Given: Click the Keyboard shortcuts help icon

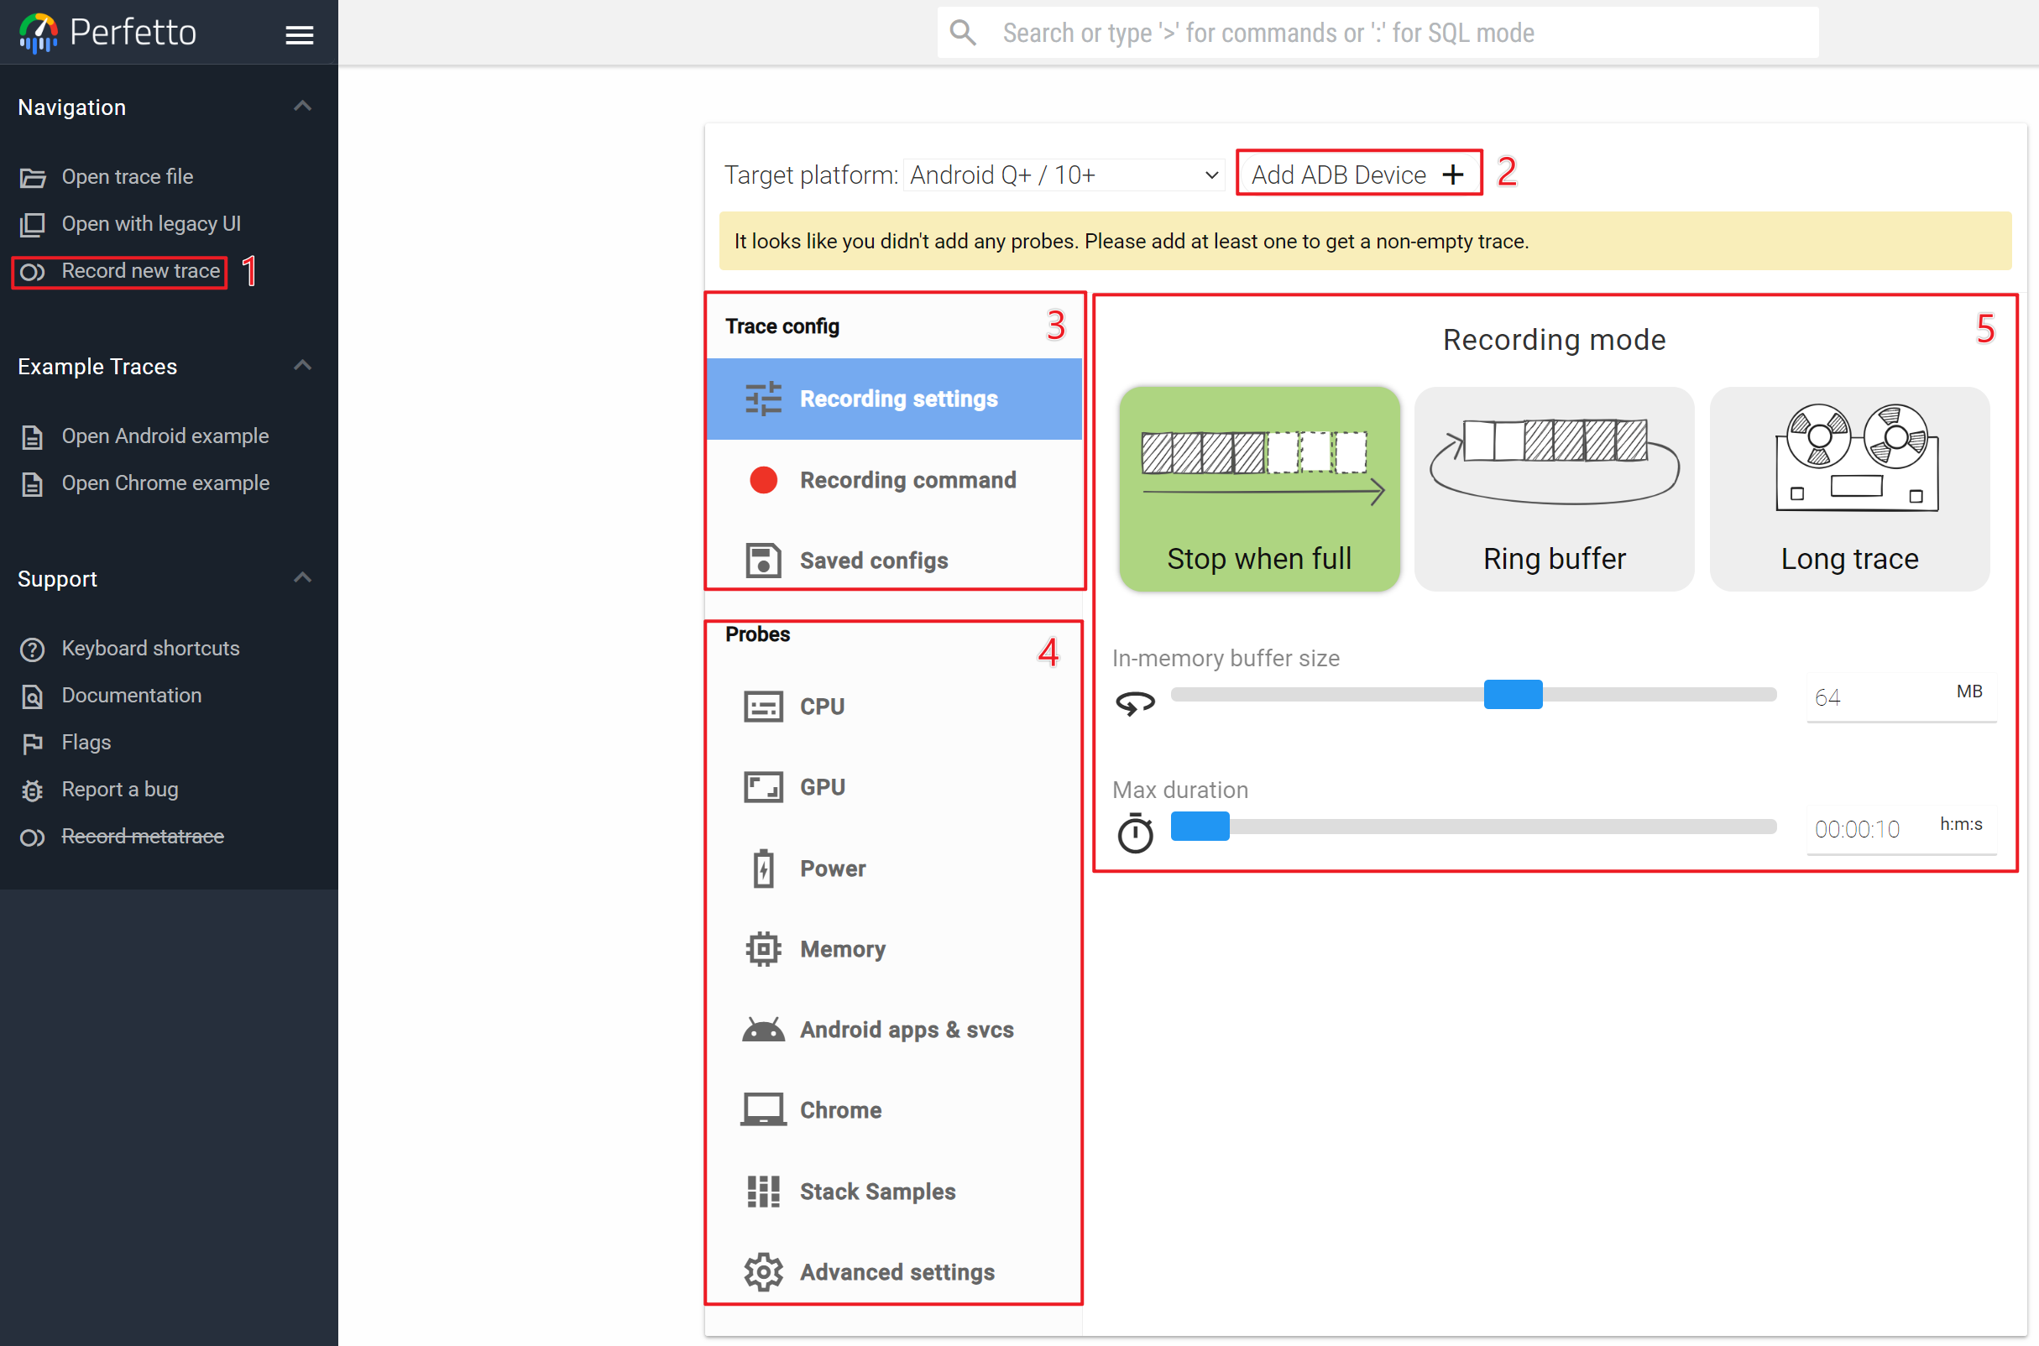Looking at the screenshot, I should pos(33,649).
